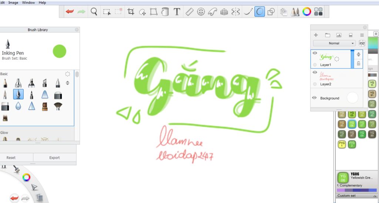Click the Background layer white color circle
The width and height of the screenshot is (379, 203).
coord(352,98)
